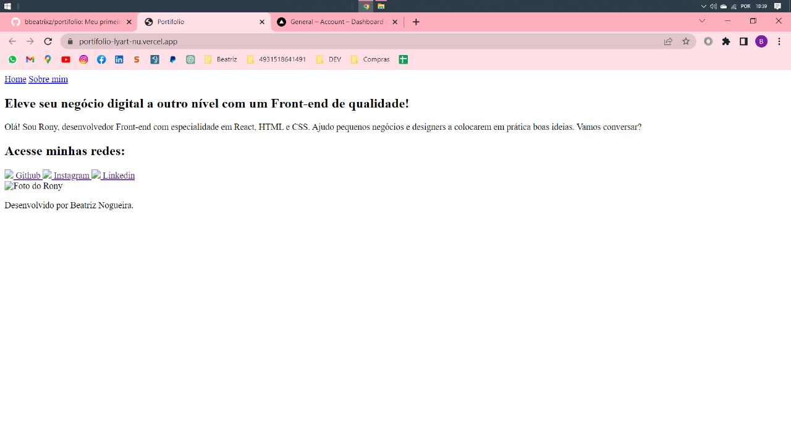Close the Portifolio tab

pyautogui.click(x=262, y=22)
